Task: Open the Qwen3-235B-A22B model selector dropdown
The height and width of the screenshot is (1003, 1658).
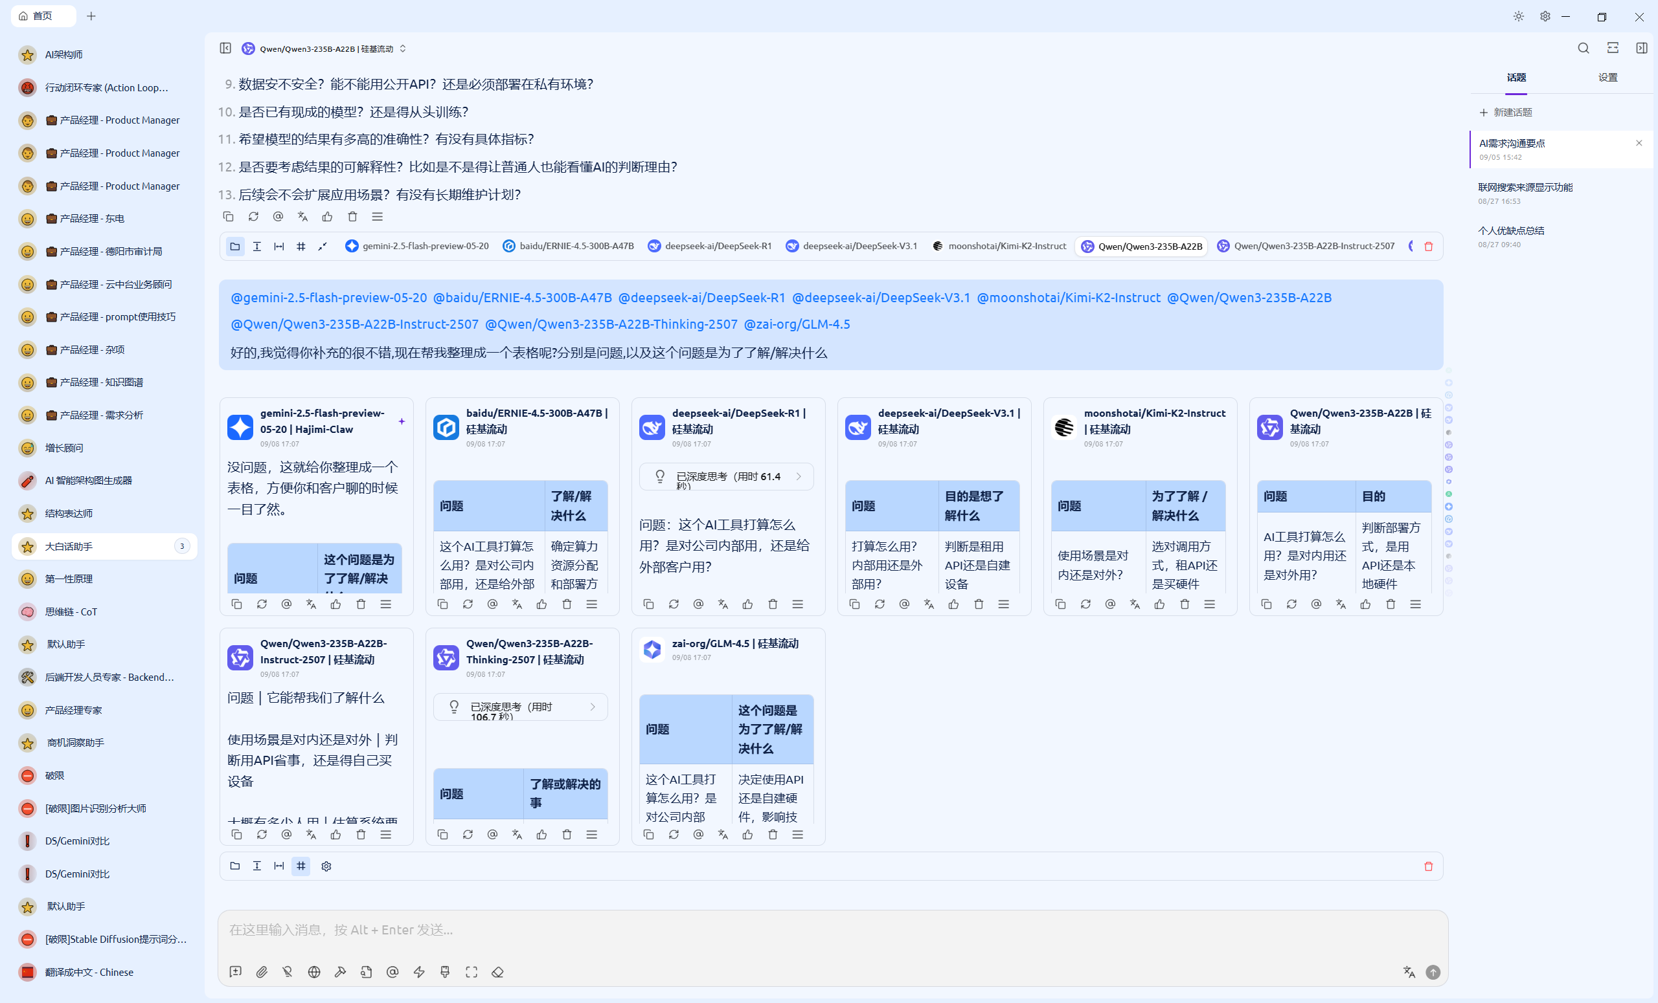Action: pos(325,49)
